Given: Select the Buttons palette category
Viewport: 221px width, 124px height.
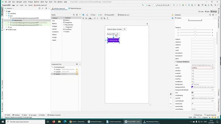Looking at the screenshot, I should pos(55,23).
